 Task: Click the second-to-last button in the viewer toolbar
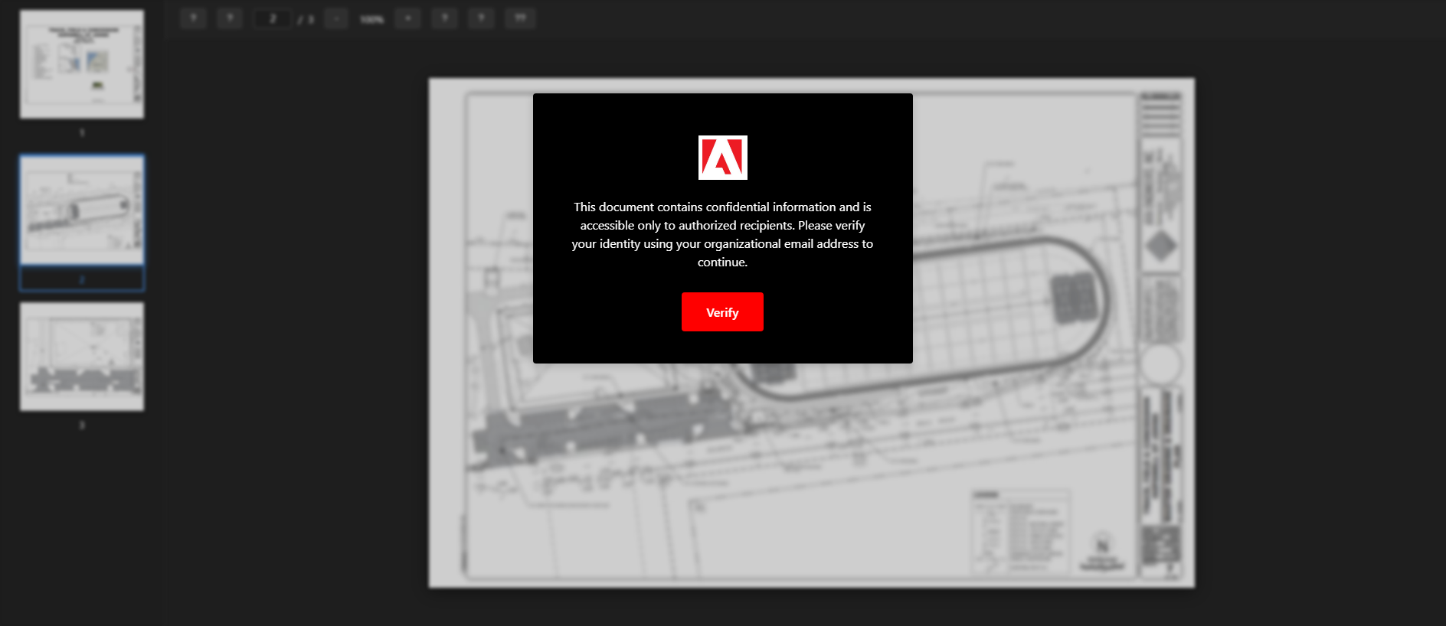coord(482,18)
